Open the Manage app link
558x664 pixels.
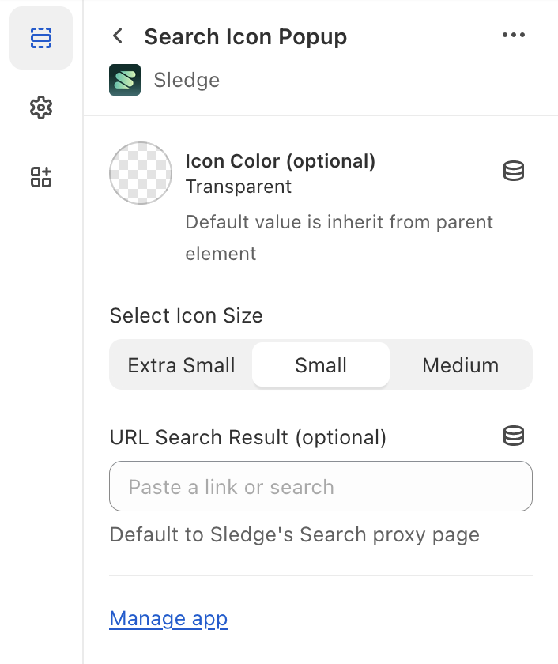point(168,618)
